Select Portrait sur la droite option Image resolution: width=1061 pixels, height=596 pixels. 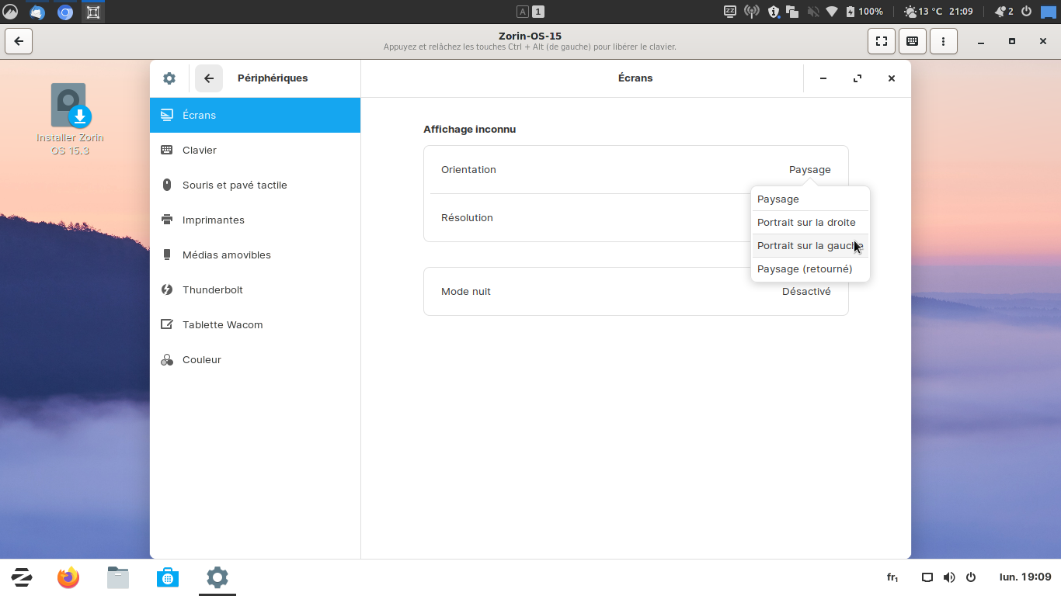806,222
